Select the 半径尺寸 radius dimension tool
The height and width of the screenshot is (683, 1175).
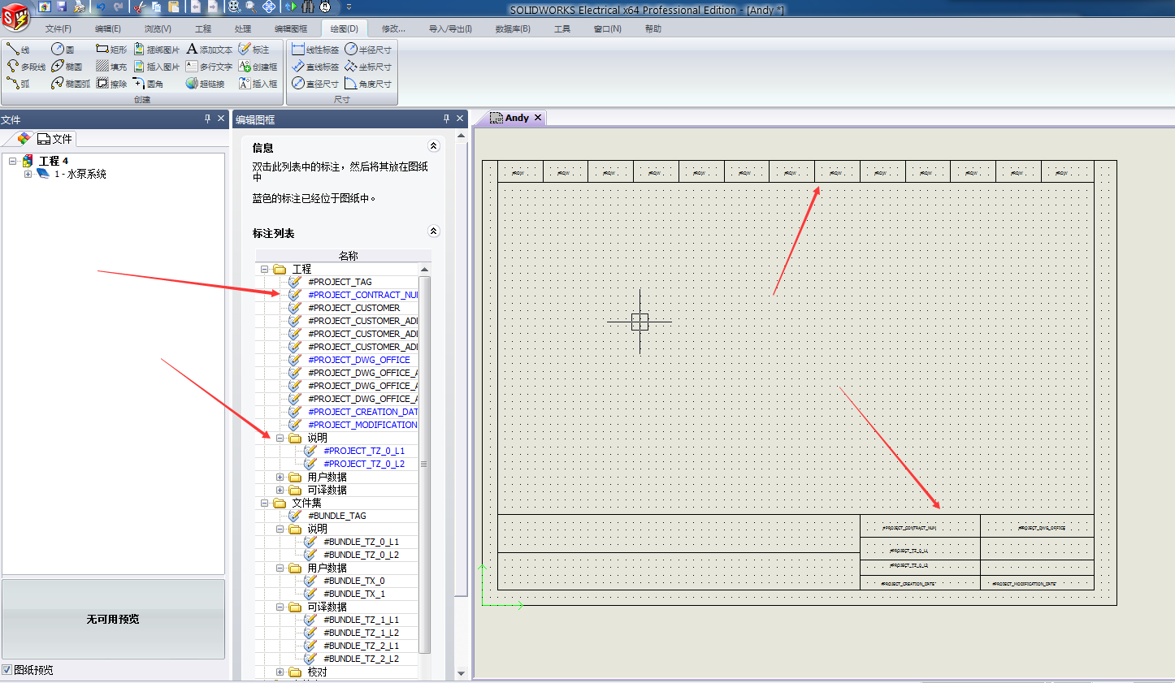tap(368, 50)
